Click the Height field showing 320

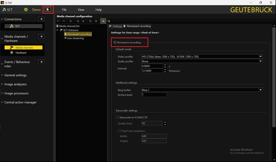pyautogui.click(x=154, y=141)
